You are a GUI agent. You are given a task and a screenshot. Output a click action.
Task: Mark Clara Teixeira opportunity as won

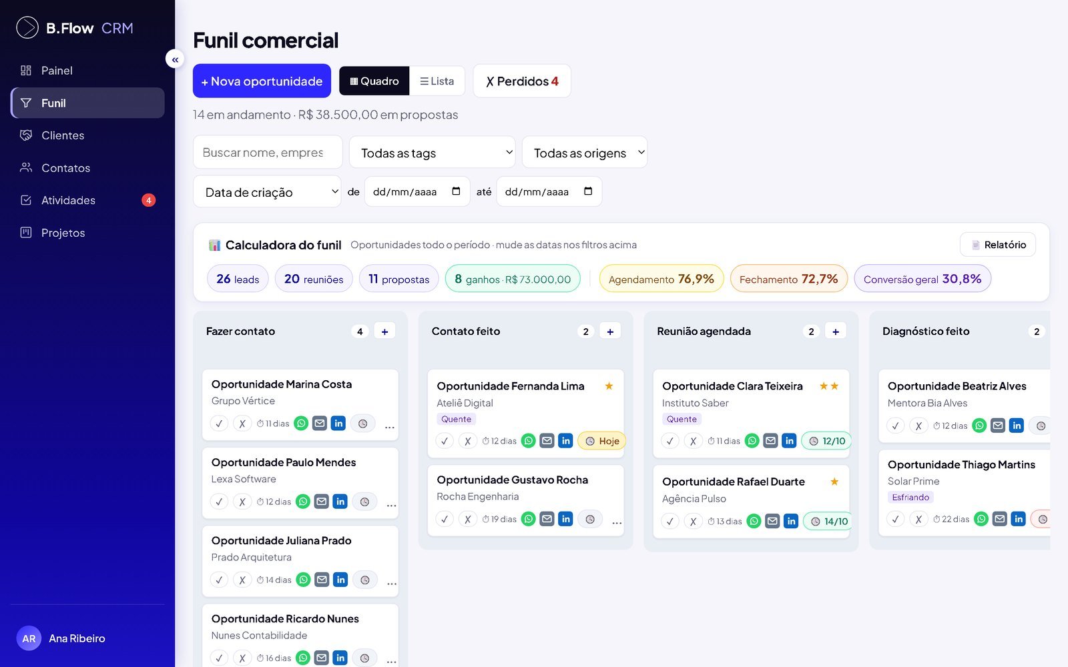point(670,441)
